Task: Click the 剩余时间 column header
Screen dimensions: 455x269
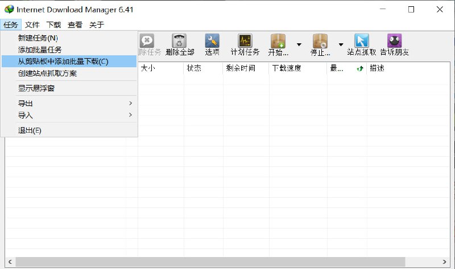Action: click(x=245, y=68)
